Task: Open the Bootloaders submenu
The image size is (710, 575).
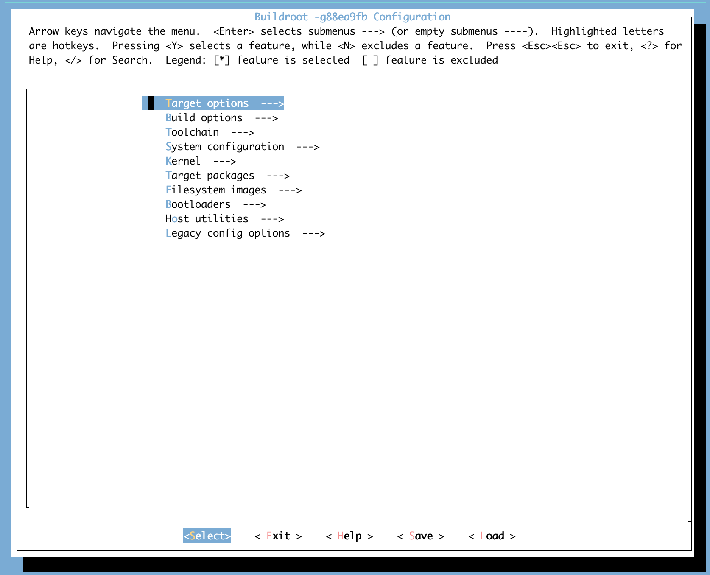Action: coord(215,204)
